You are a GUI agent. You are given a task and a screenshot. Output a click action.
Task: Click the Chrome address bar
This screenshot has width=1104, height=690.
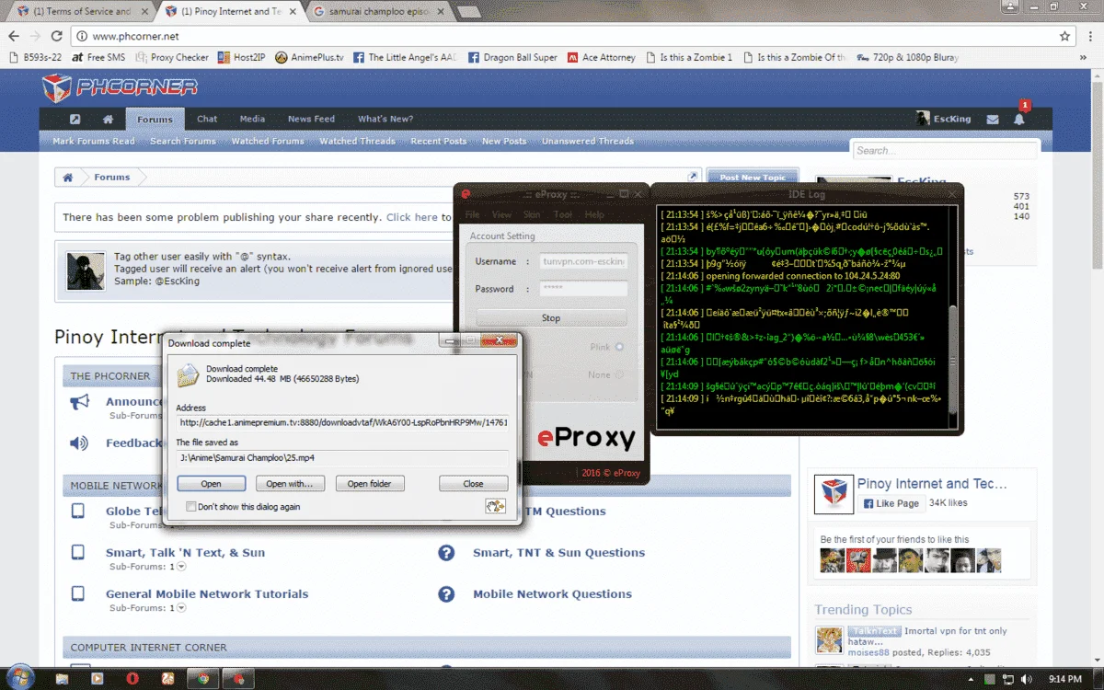point(570,36)
